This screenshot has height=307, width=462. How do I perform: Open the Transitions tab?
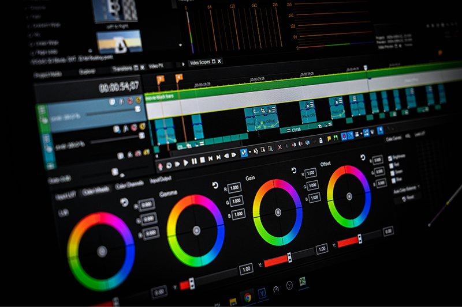[122, 69]
